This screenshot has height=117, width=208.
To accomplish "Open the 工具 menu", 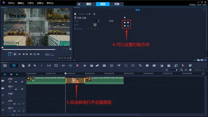I will [31, 3].
